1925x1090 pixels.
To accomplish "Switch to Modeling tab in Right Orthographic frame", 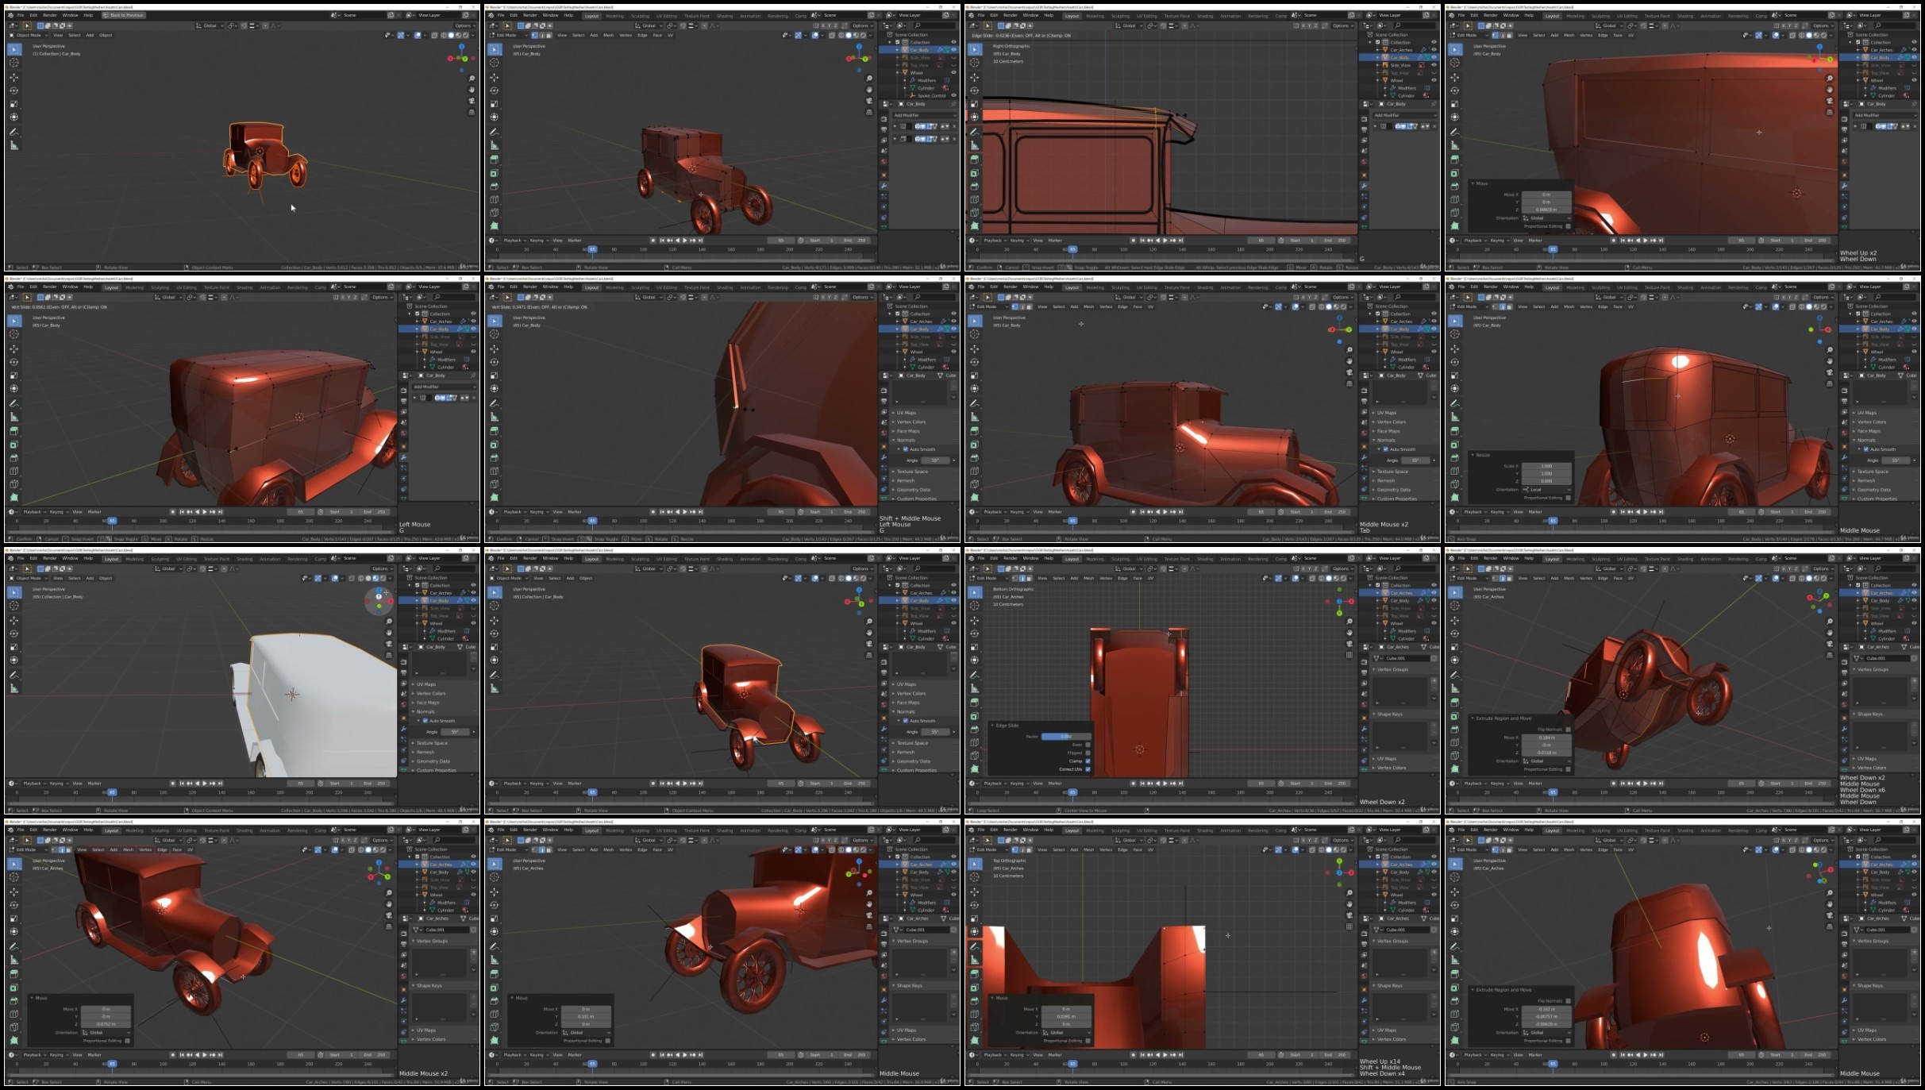I will (x=1095, y=16).
